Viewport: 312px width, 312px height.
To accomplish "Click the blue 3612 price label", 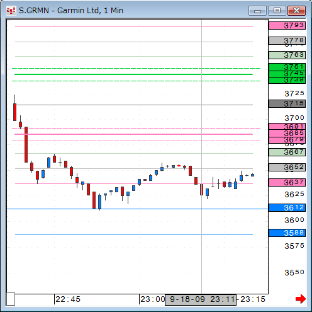I will [287, 207].
